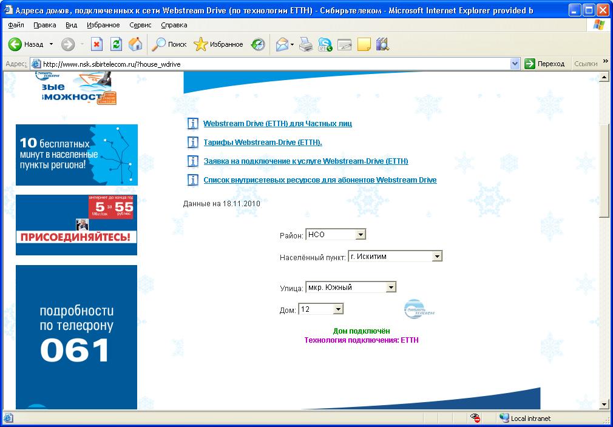Viewport: 613px width, 427px height.
Task: Click the privacy eye icon in status bar
Action: coord(475,418)
